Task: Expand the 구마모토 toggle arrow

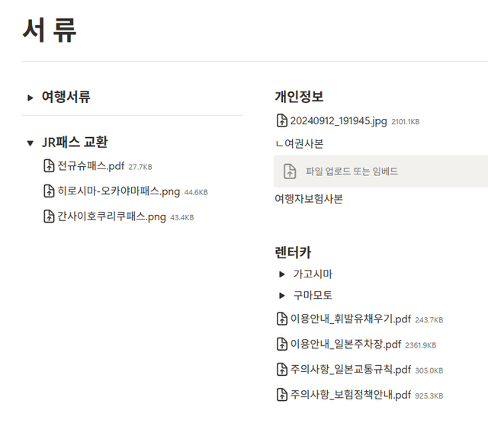Action: pyautogui.click(x=282, y=295)
